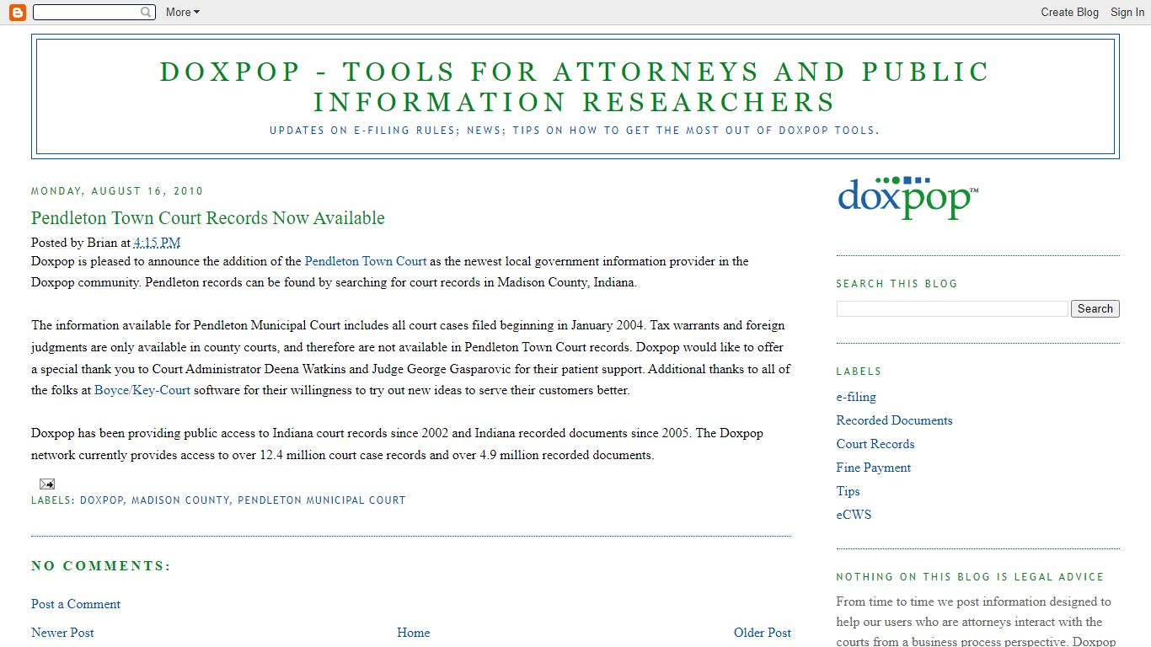Open the Fine Payment label
The height and width of the screenshot is (647, 1151).
pos(874,468)
